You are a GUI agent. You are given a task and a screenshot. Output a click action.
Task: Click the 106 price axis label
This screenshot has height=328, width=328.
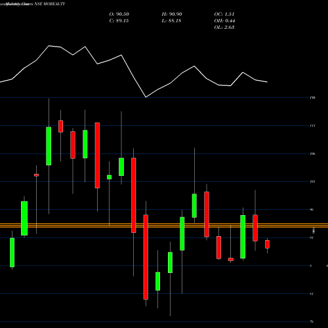pyautogui.click(x=312, y=154)
